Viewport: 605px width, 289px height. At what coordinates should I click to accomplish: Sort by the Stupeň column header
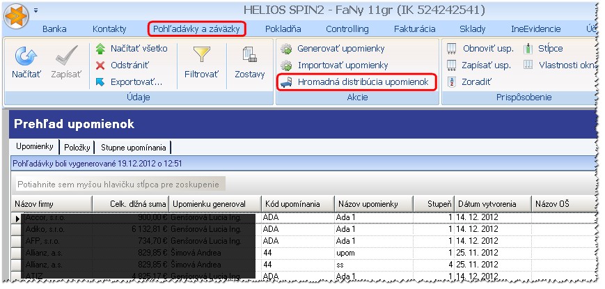pyautogui.click(x=434, y=204)
